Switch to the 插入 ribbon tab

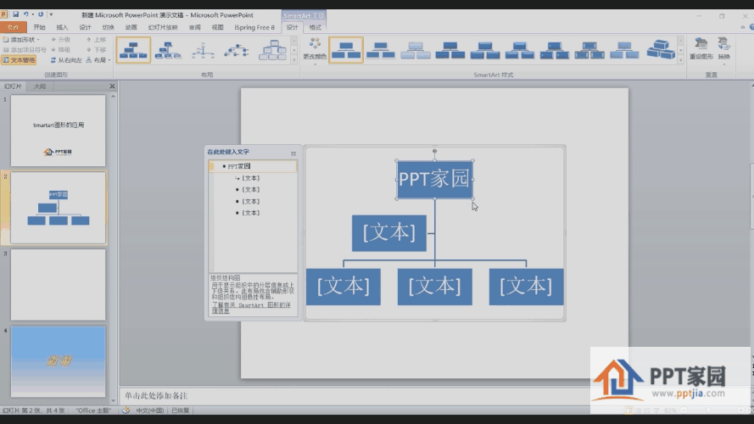tap(62, 27)
